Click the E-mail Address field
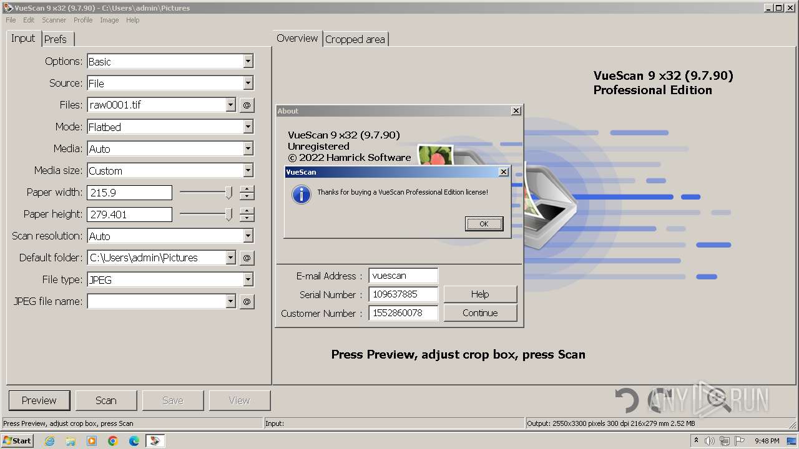Viewport: 799px width, 449px height. [x=403, y=276]
